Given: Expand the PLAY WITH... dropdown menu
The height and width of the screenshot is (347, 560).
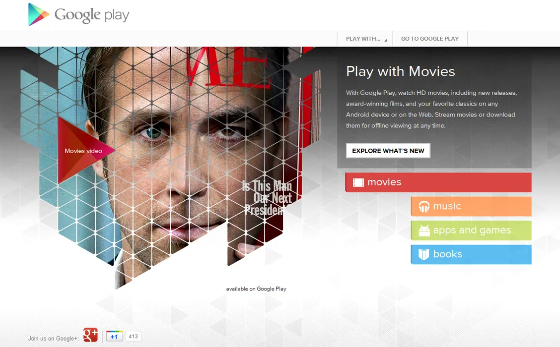Looking at the screenshot, I should click(364, 39).
